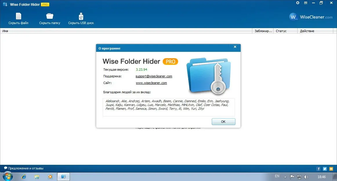This screenshot has width=337, height=181.
Task: Open the email share icon in status bar
Action: coord(331,168)
